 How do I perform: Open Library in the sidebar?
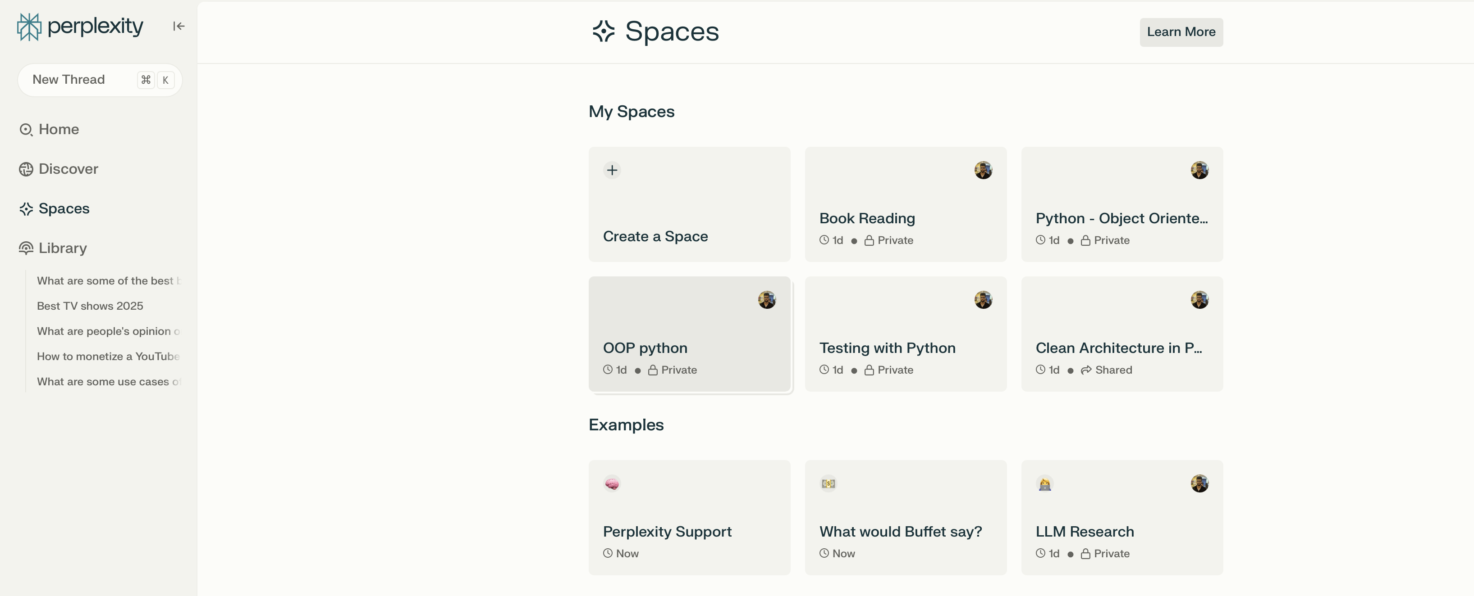[x=62, y=248]
